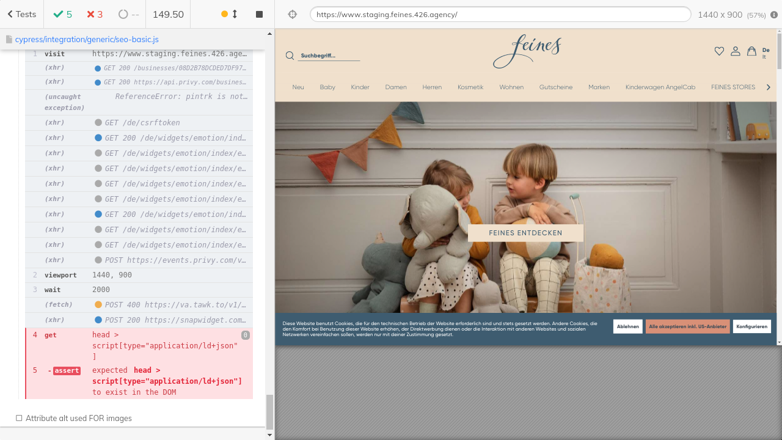Open the wishlist heart icon
The width and height of the screenshot is (782, 440).
click(x=719, y=51)
